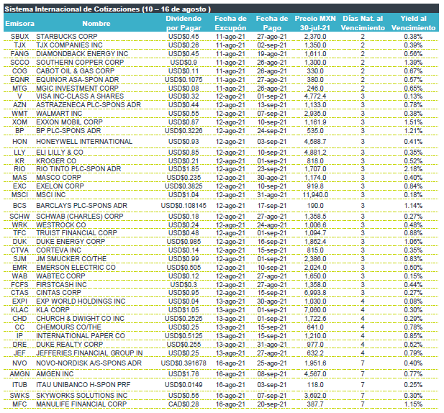Viewport: 444px width, 413px height.
Task: Select FIRSTCASH INC cell
Action: tap(61, 284)
